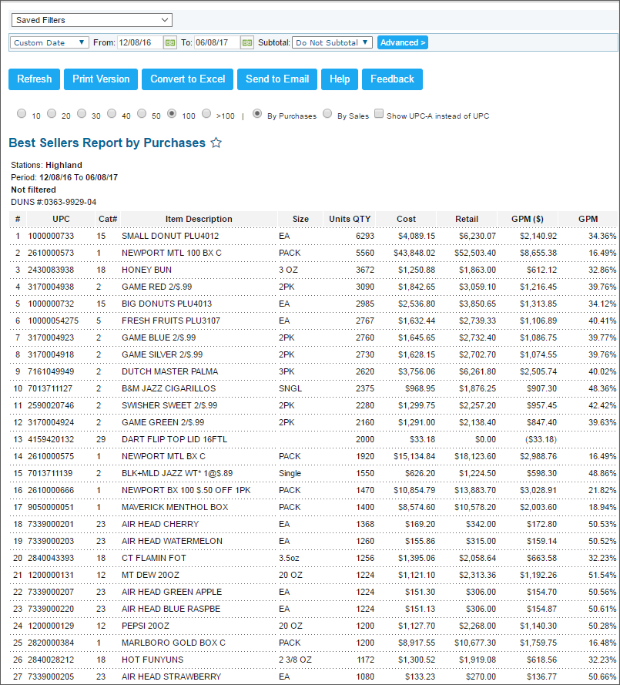Click DUTCH MASTER PALMA description
This screenshot has width=620, height=685.
click(x=170, y=371)
